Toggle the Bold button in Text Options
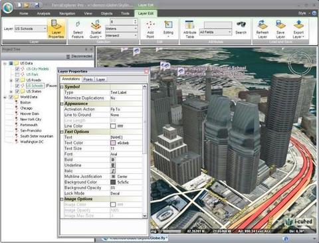This screenshot has height=243, width=319. click(x=113, y=159)
